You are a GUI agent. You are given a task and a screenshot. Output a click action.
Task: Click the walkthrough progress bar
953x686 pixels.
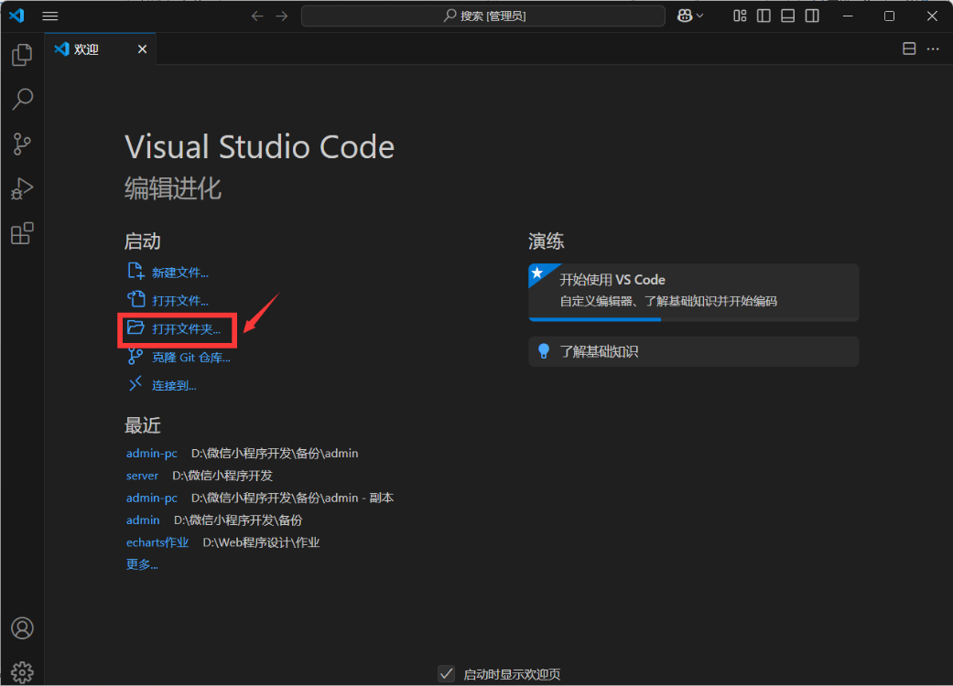tap(694, 318)
